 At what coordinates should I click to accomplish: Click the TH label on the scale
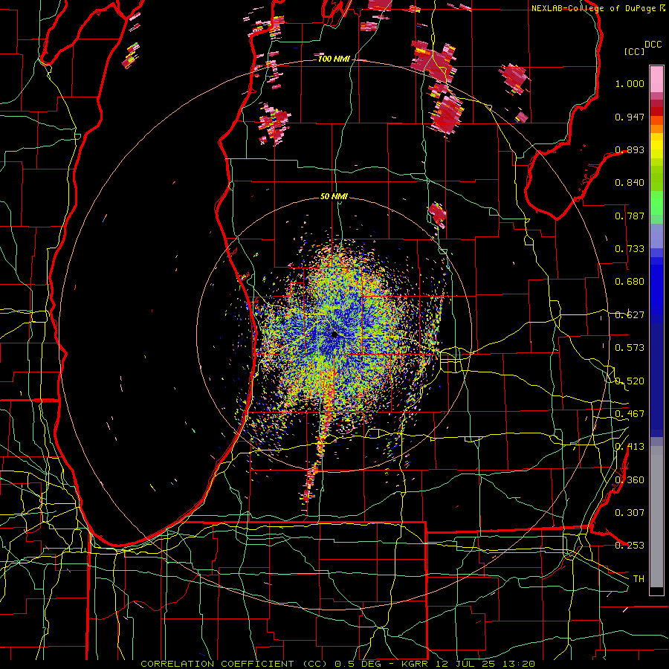coord(639,579)
